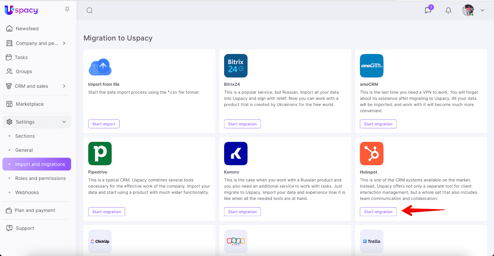Open the Marketplace menu item

tap(30, 104)
